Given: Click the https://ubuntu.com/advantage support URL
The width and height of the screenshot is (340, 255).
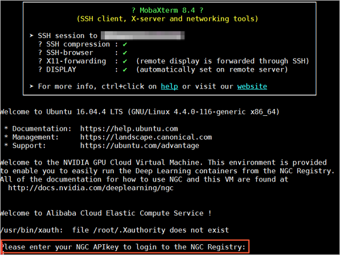Looking at the screenshot, I should point(140,145).
